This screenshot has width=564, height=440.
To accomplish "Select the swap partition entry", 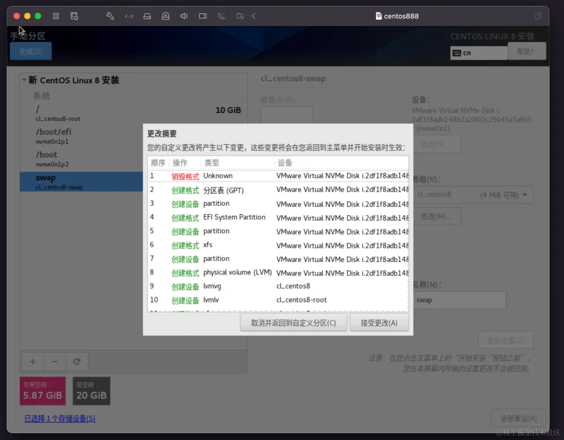I will click(x=82, y=182).
